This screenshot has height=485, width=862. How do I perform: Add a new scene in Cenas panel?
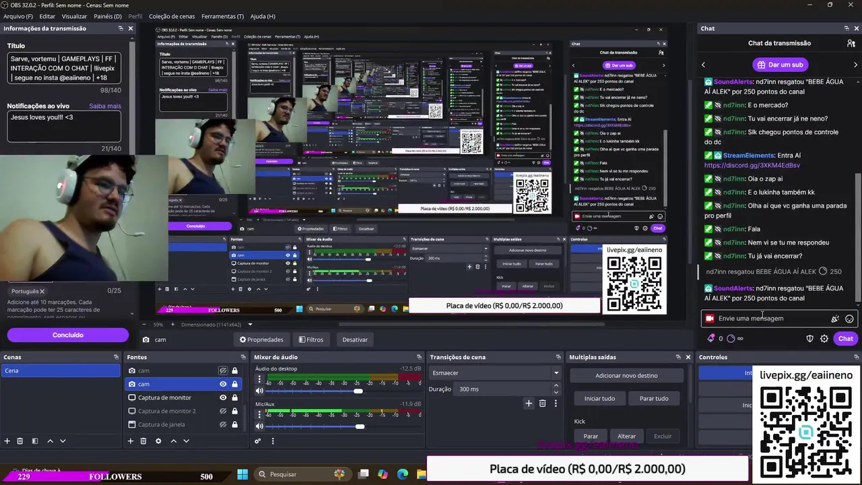click(7, 441)
